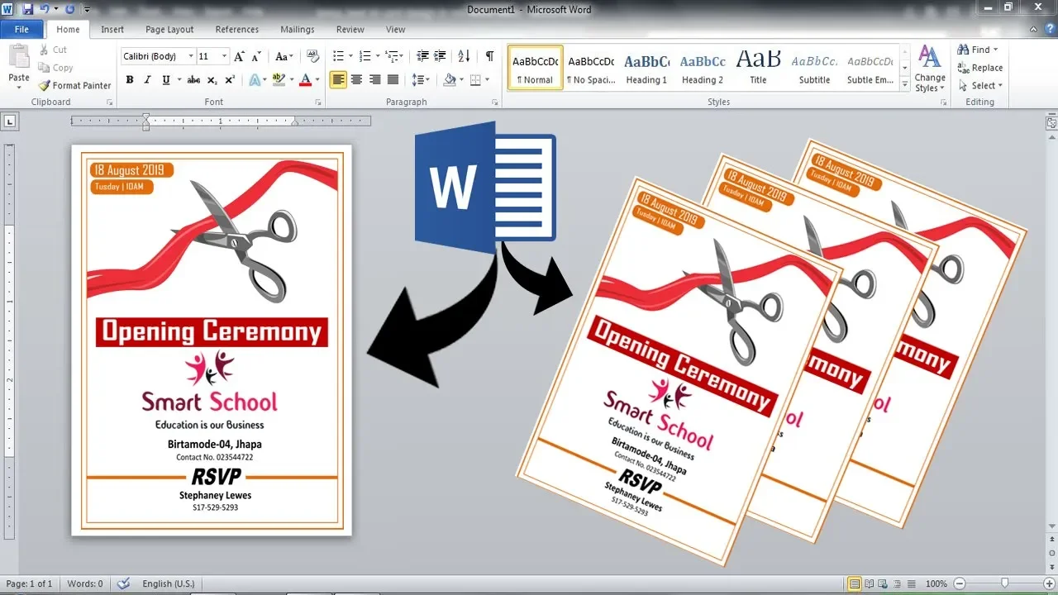
Task: Open the font size 11 dropdown
Action: (x=225, y=56)
